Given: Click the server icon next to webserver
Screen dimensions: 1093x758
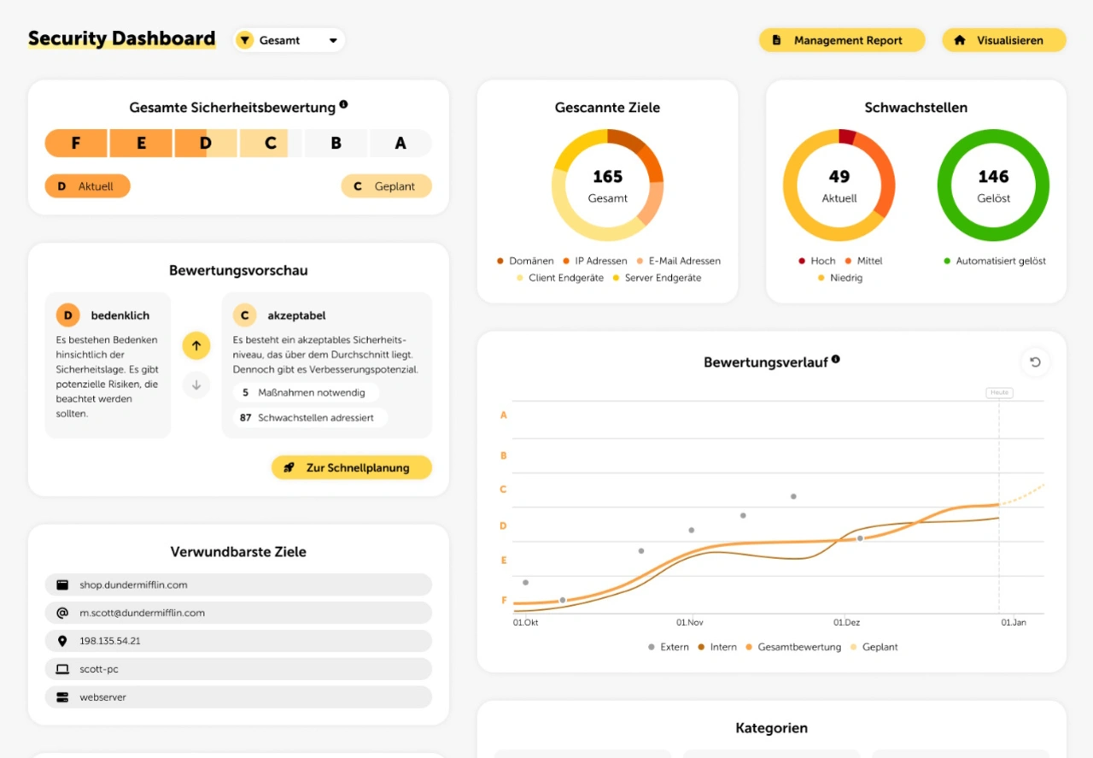Looking at the screenshot, I should [62, 697].
